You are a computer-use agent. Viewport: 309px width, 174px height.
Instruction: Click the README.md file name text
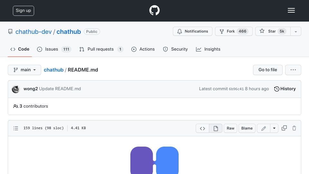coord(83,70)
